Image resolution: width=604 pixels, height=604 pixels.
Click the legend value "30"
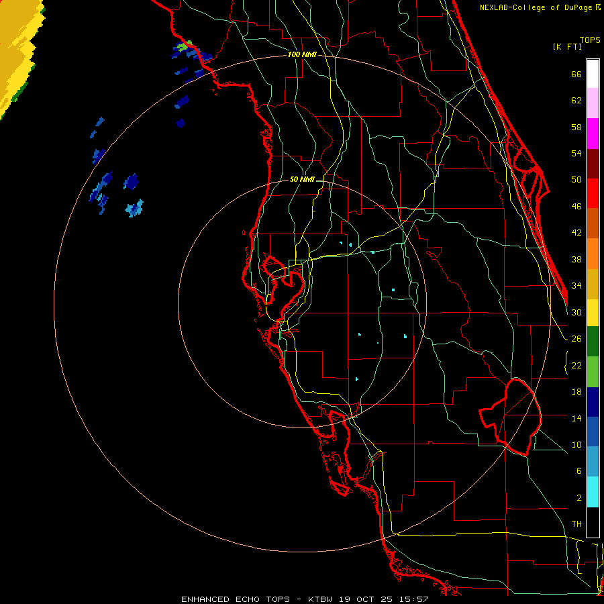pyautogui.click(x=576, y=312)
